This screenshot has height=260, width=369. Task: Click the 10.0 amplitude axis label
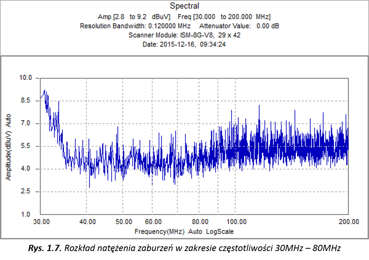(x=25, y=78)
